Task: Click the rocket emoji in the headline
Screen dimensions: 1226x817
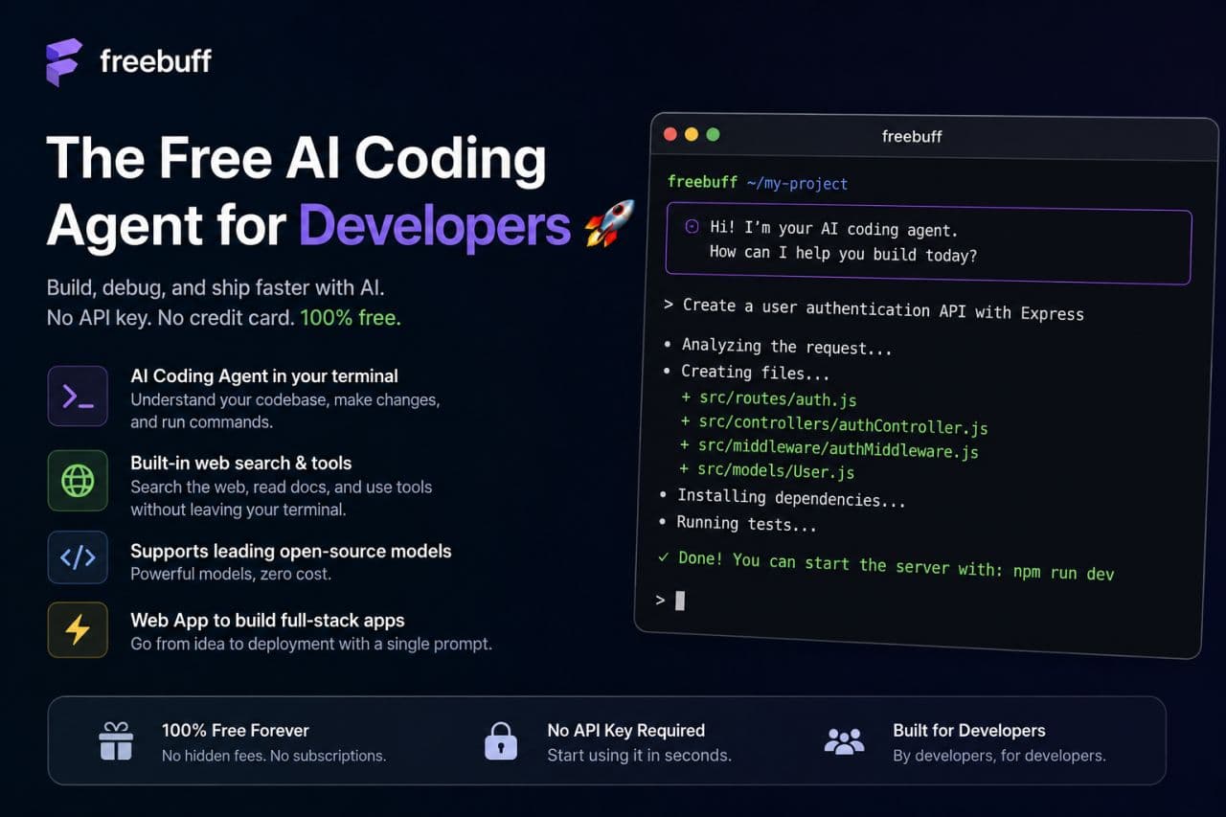Action: pyautogui.click(x=609, y=223)
